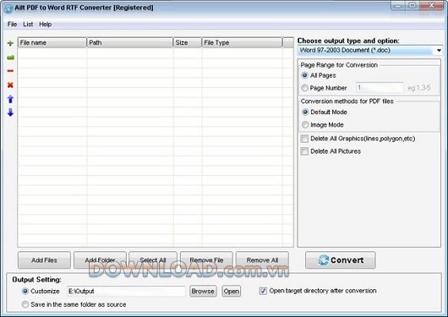Sort by the File Type column header
The height and width of the screenshot is (317, 448).
(x=242, y=42)
